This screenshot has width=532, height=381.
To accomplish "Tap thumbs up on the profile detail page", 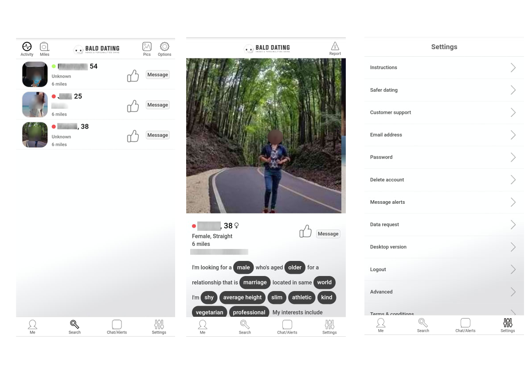I will point(305,231).
